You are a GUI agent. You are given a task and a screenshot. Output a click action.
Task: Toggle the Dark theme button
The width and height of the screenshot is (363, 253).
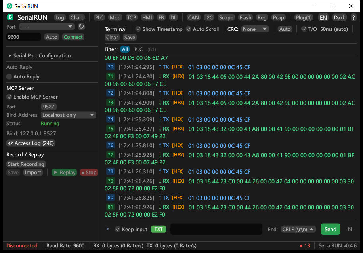pyautogui.click(x=339, y=17)
